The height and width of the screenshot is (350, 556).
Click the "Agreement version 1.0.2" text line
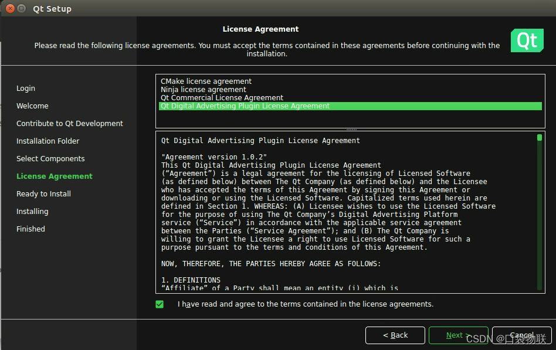214,157
